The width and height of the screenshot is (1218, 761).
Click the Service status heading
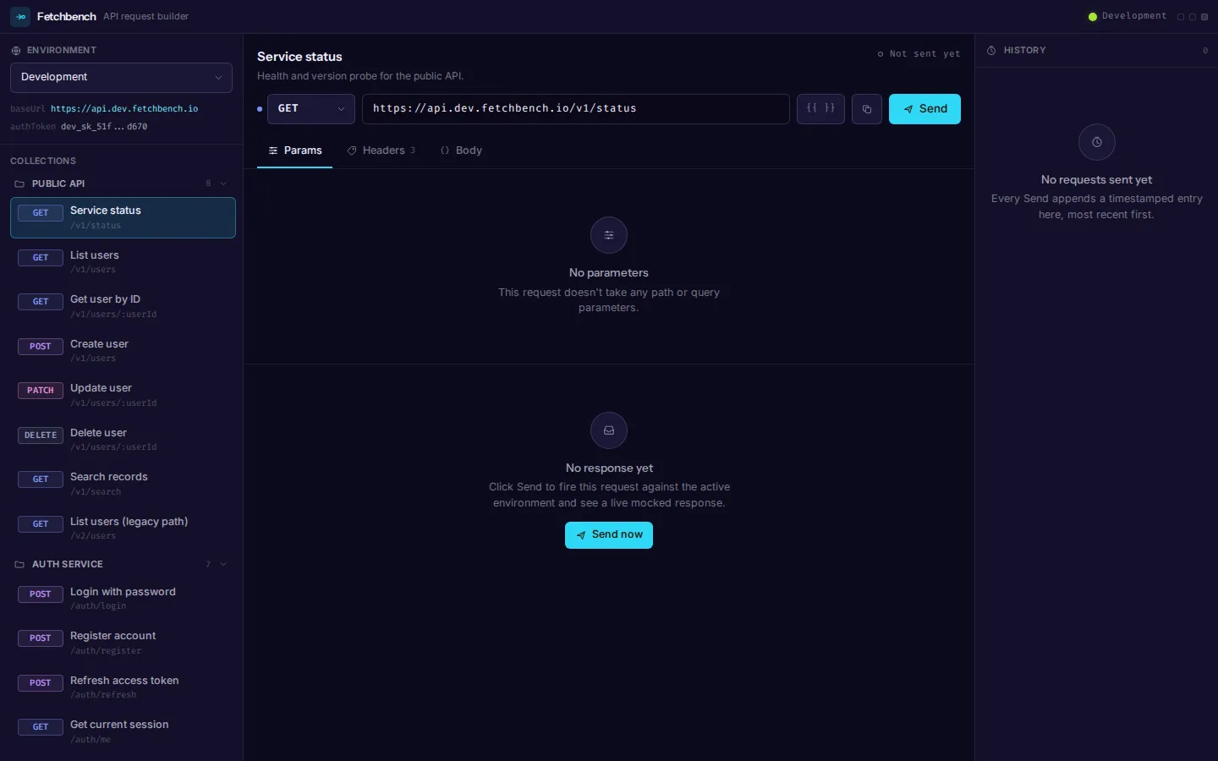click(299, 57)
